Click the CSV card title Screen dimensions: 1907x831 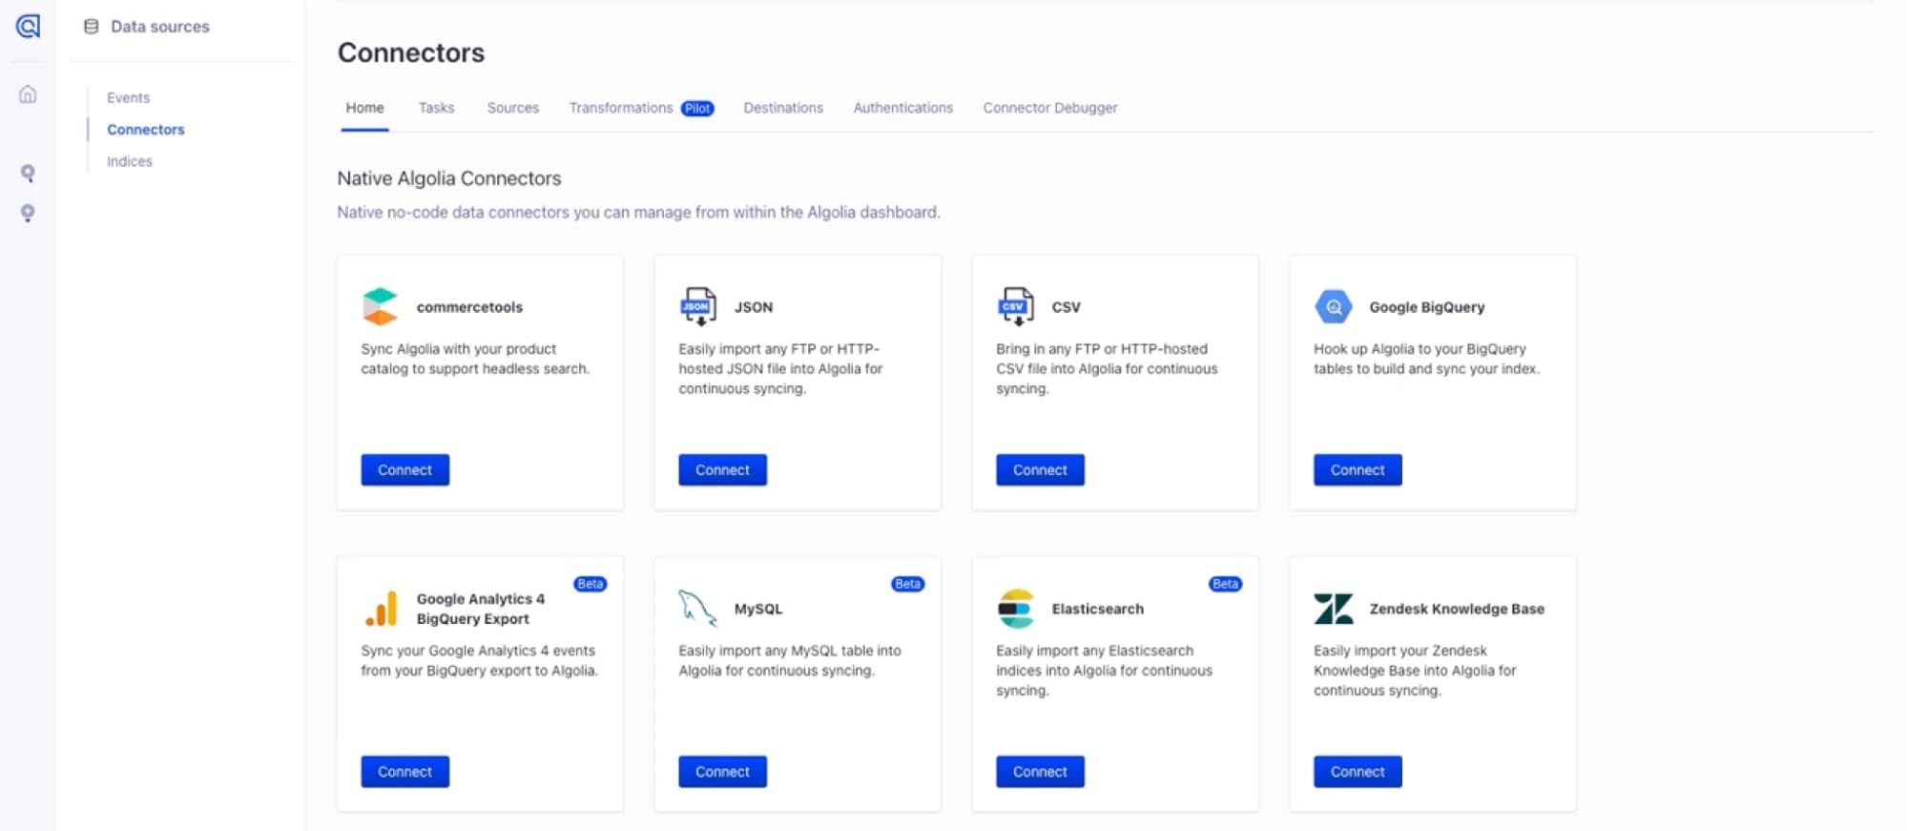[x=1067, y=307]
